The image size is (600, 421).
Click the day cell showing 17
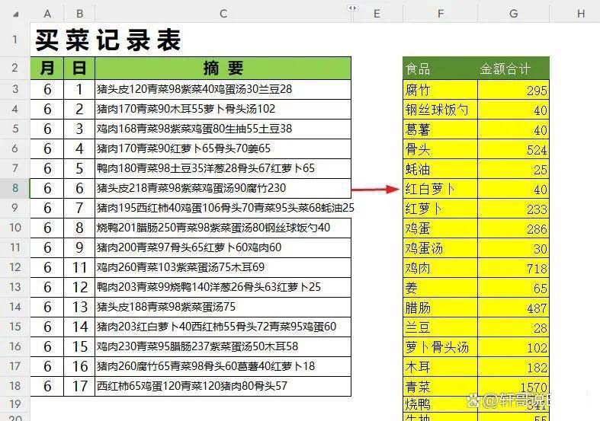point(79,386)
